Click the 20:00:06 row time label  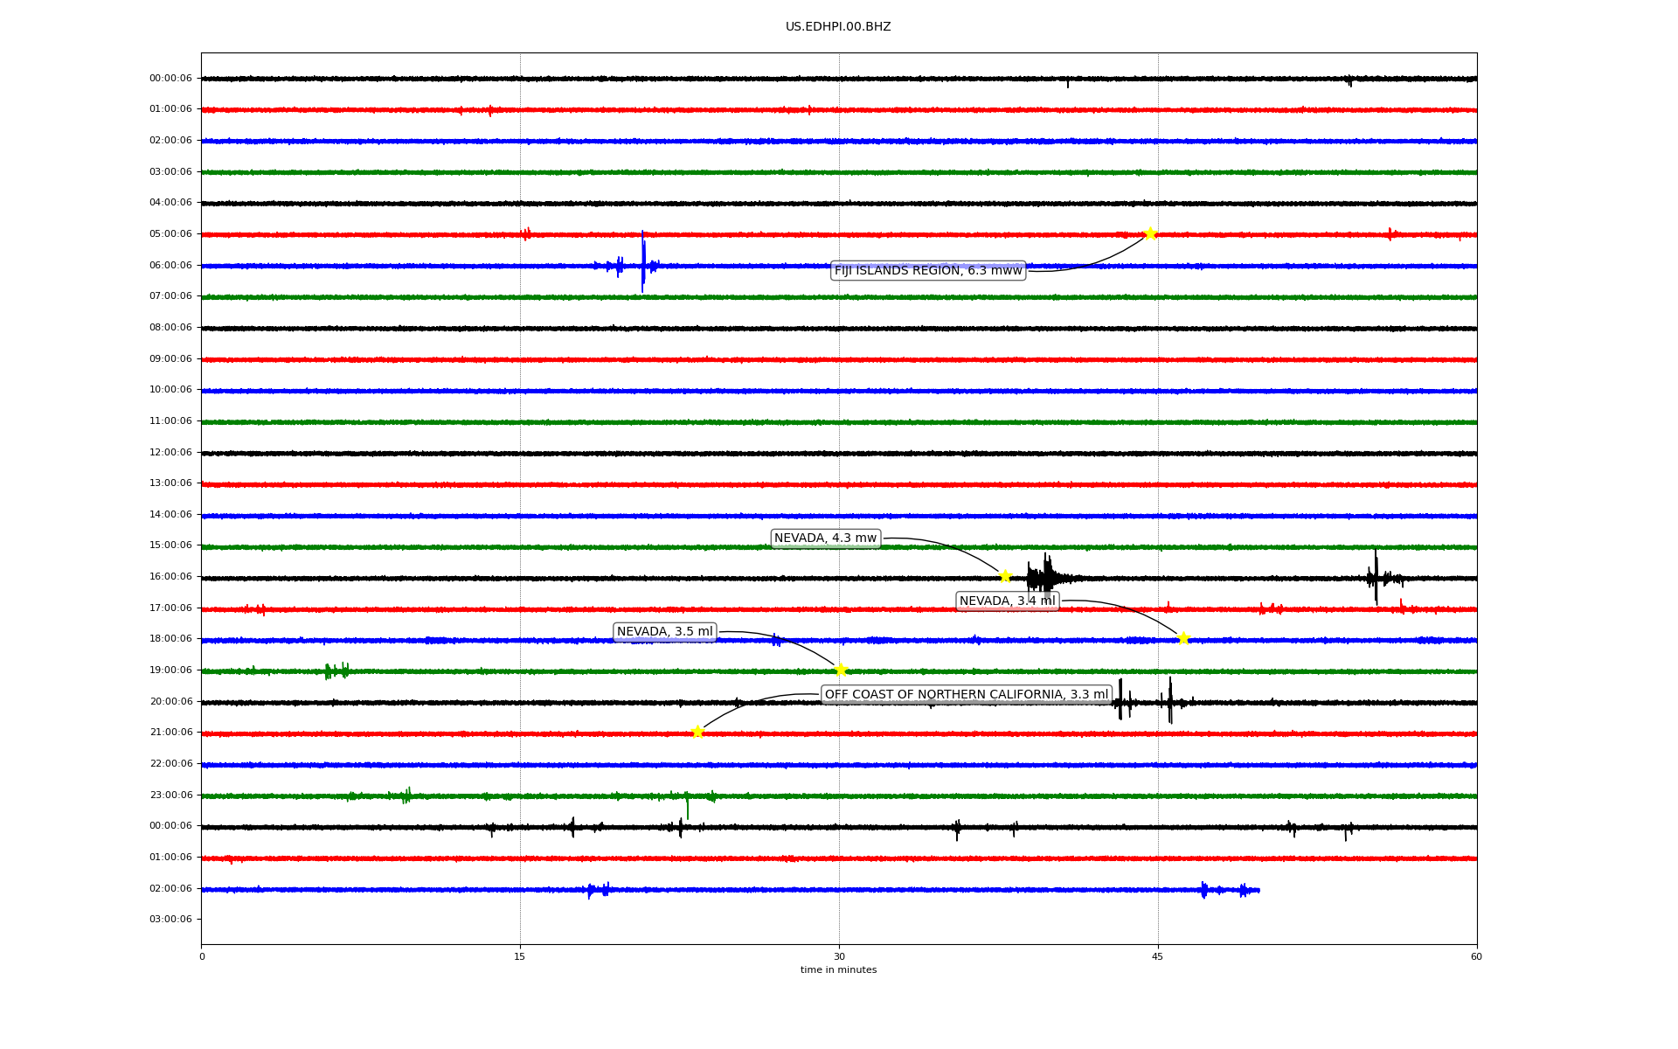(x=170, y=702)
